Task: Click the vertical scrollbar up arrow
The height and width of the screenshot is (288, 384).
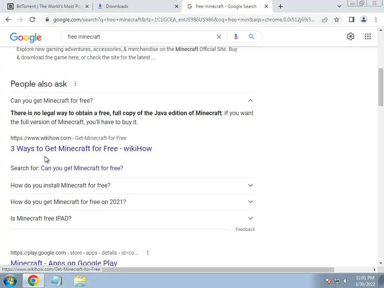Action: (x=381, y=30)
